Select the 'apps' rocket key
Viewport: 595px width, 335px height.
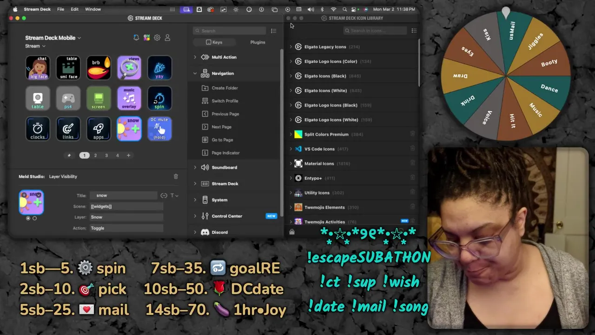click(x=99, y=129)
